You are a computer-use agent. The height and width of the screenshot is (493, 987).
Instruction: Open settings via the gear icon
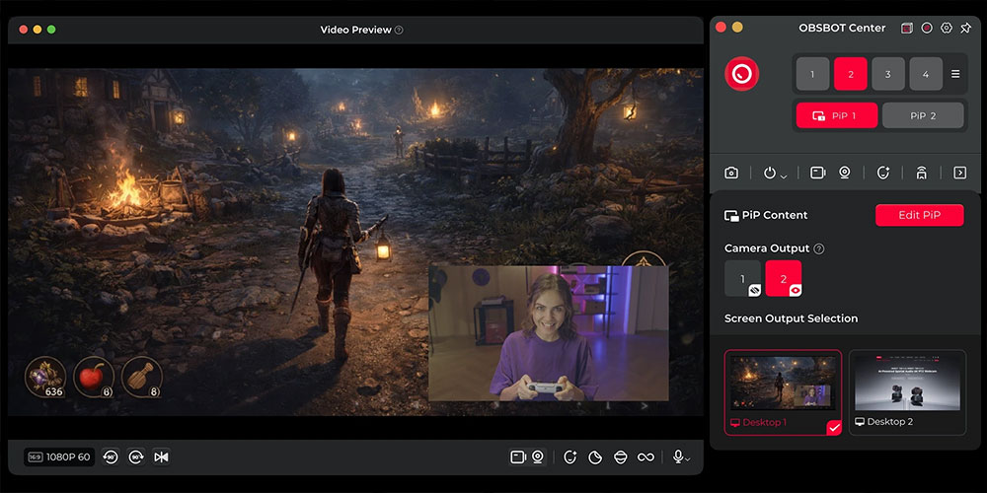click(x=947, y=28)
